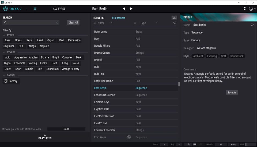257x147 pixels.
Task: Expand the PLAYLISTS panel
Action: click(45, 137)
